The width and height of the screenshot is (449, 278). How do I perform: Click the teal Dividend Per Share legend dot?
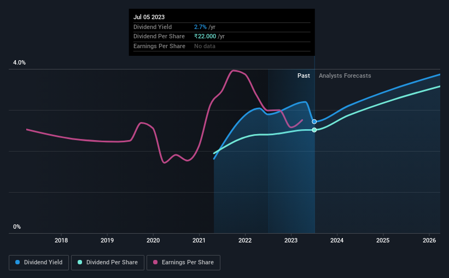80,262
